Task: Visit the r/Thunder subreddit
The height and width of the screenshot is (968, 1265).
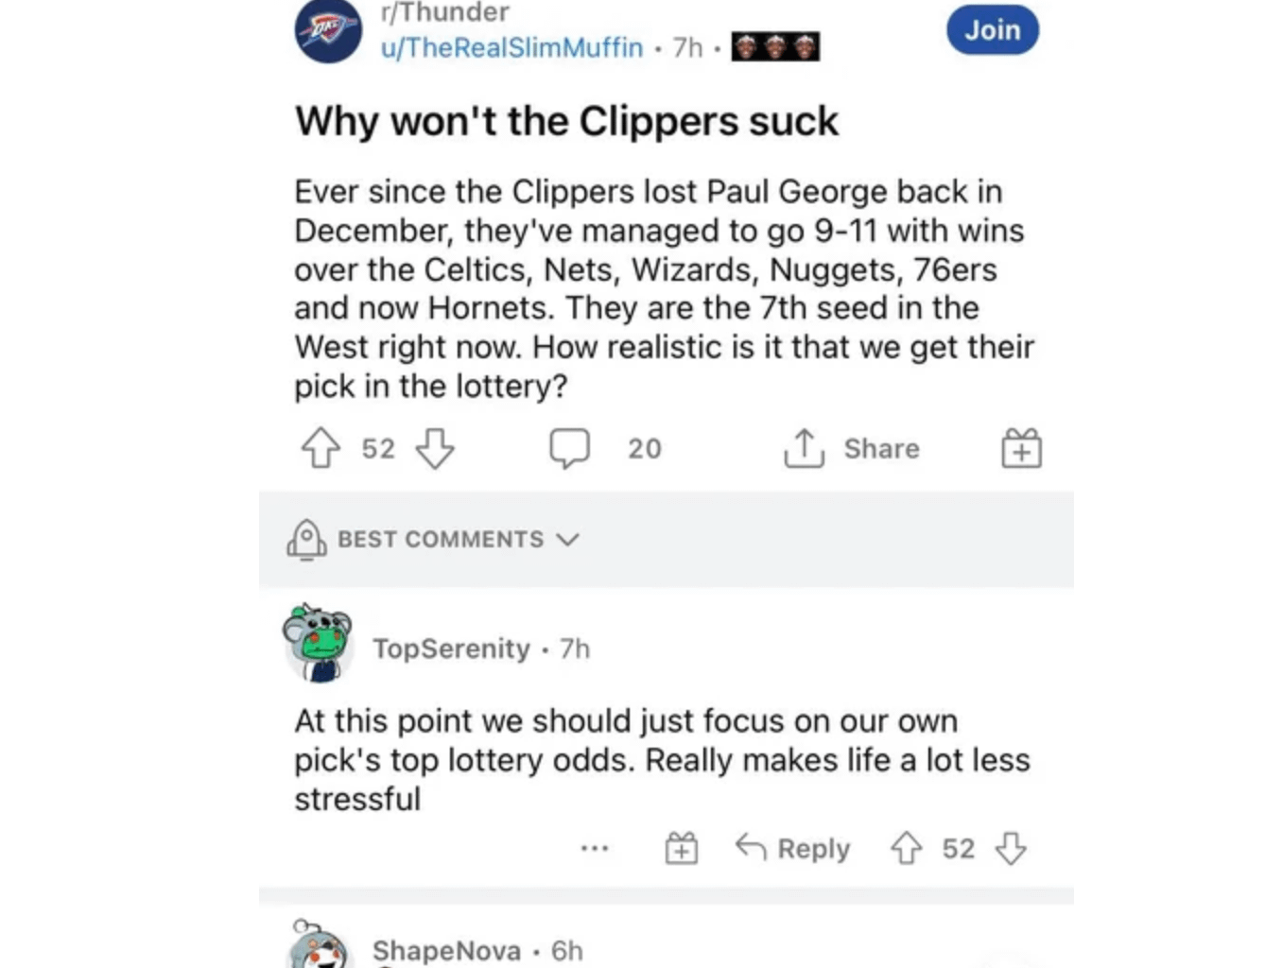Action: tap(444, 12)
